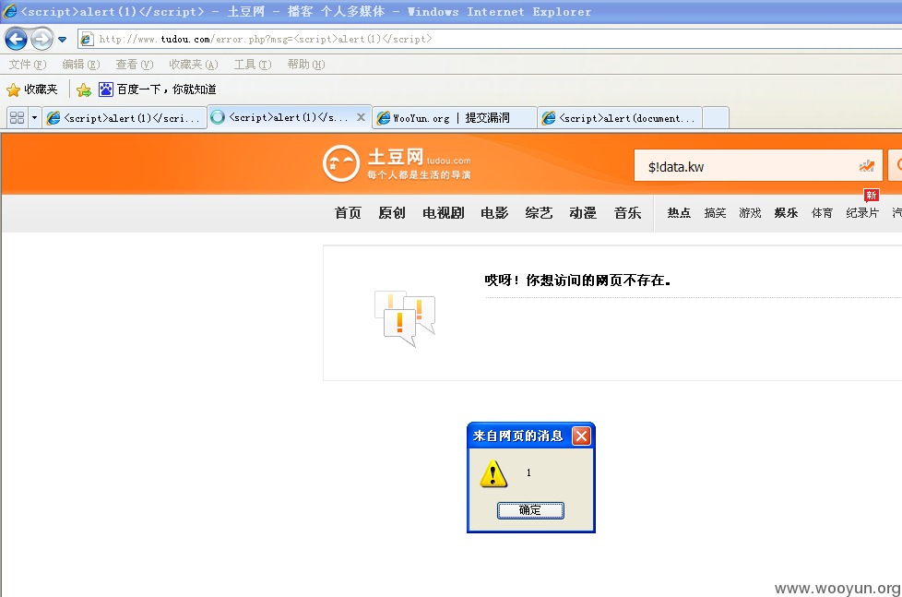The image size is (902, 597).
Task: Open the 娱乐 section
Action: coord(786,213)
